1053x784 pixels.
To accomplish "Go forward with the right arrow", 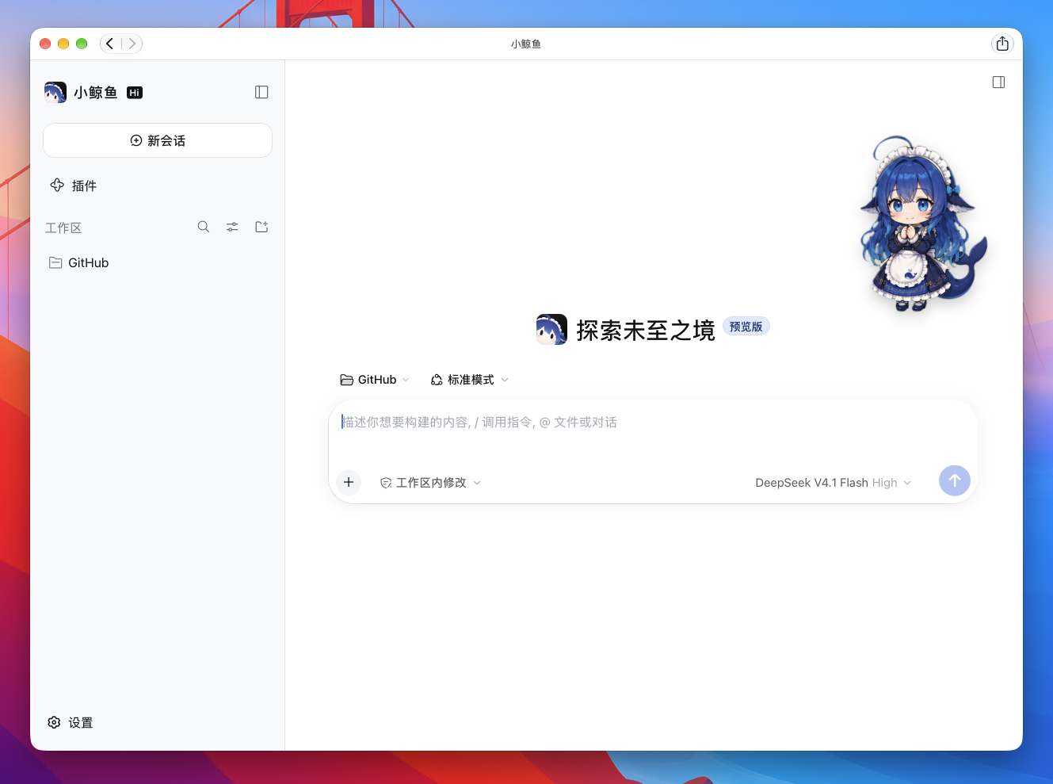I will coord(132,44).
